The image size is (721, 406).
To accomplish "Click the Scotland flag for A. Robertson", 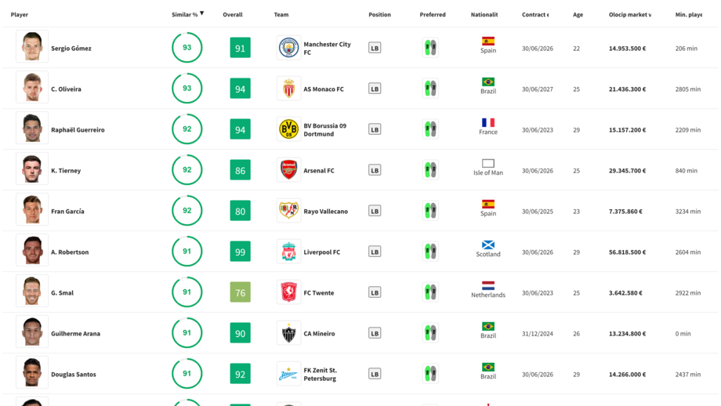I will click(x=487, y=245).
